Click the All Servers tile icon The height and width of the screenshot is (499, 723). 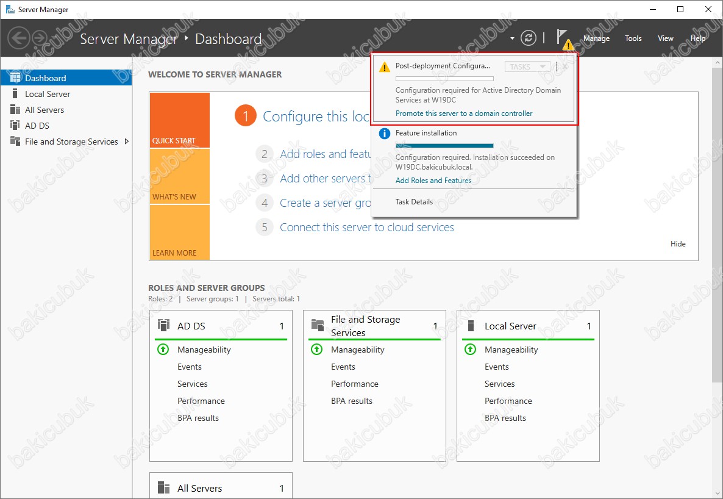point(164,488)
